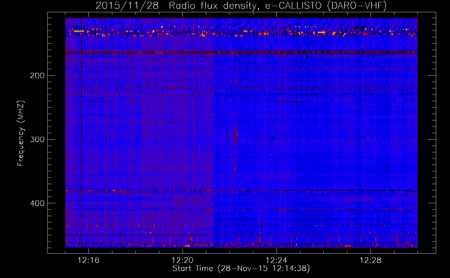Click the solid red horizontal band above 200 MHz

point(241,52)
